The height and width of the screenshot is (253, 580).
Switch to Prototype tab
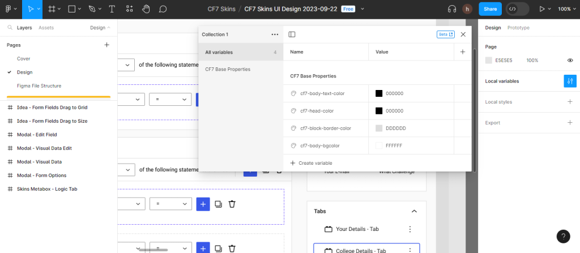coord(518,27)
